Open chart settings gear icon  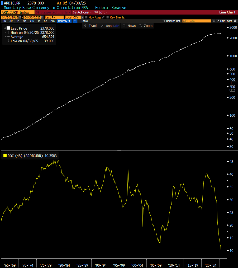235,21
